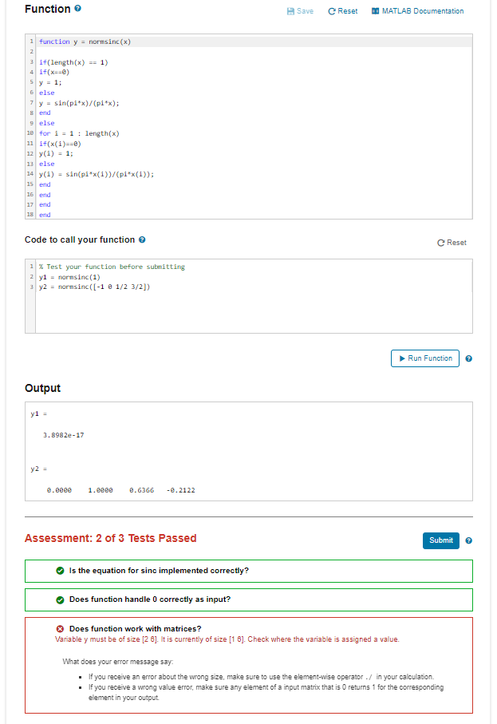The height and width of the screenshot is (724, 497).
Task: Click the 'y = sin(pi*x)/(pi*x);' code line
Action: 79,103
